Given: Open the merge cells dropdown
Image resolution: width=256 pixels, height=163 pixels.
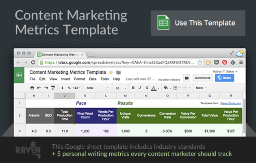Looking at the screenshot, I should tap(186, 88).
